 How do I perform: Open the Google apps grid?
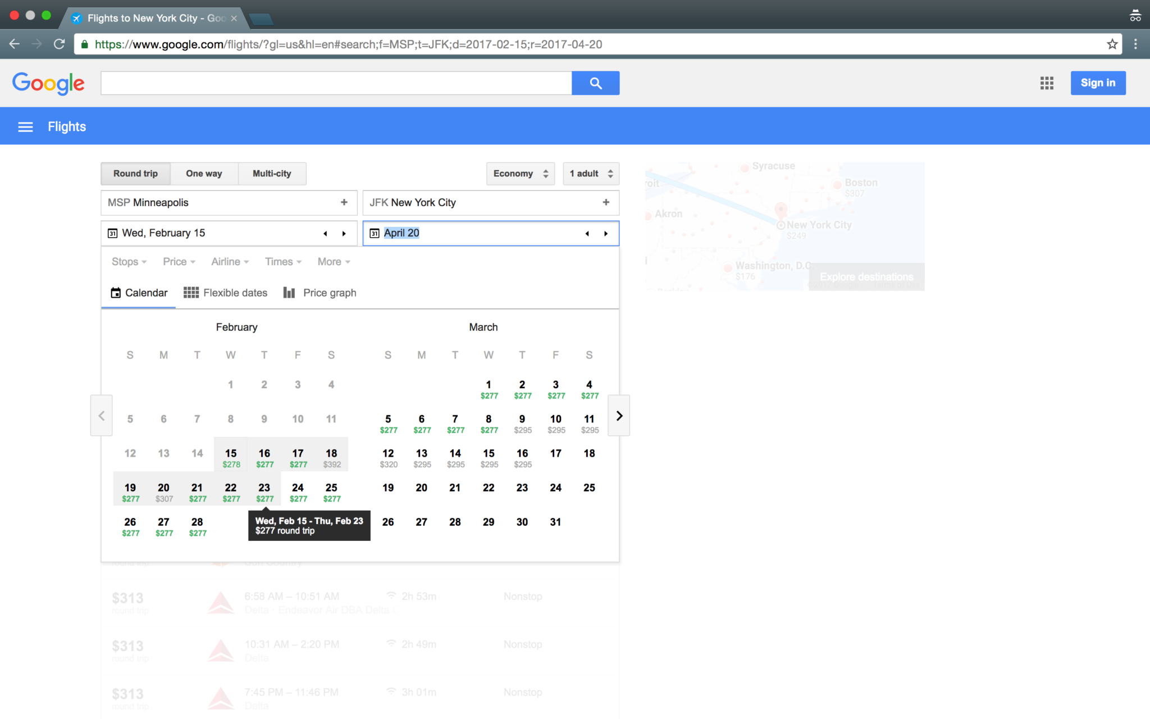[1047, 83]
